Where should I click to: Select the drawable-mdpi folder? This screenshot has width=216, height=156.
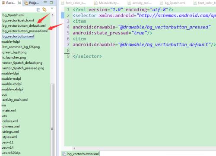click(x=11, y=79)
